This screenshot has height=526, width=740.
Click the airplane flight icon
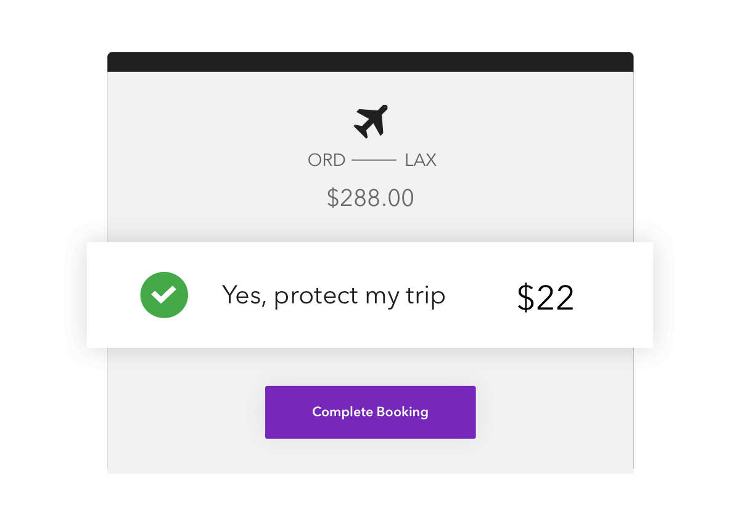(x=371, y=121)
